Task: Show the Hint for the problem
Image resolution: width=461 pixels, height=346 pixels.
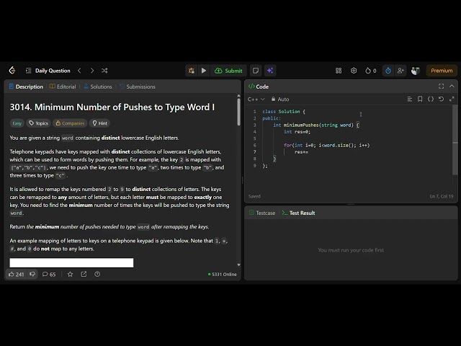Action: point(99,123)
